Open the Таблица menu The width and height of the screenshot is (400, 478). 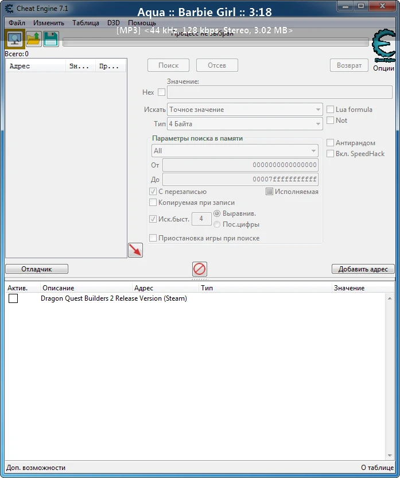[86, 23]
